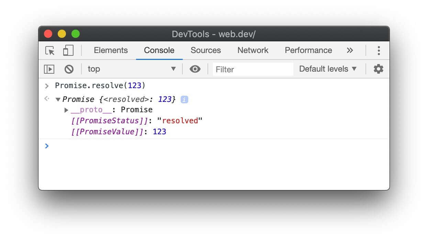Collapse the Promise object output
This screenshot has height=241, width=428.
coord(58,99)
